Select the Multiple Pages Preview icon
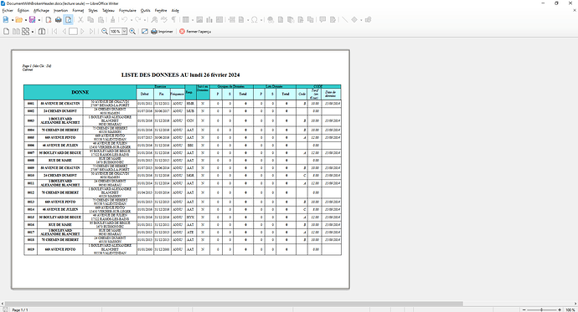The width and height of the screenshot is (578, 312). tap(25, 32)
